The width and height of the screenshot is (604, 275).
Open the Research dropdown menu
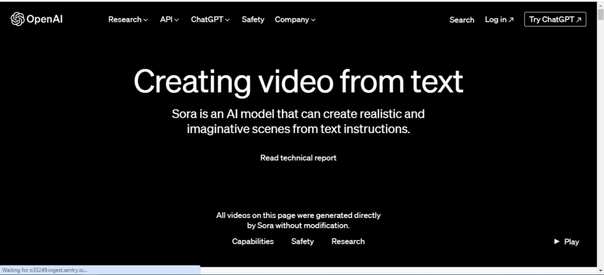tap(128, 19)
